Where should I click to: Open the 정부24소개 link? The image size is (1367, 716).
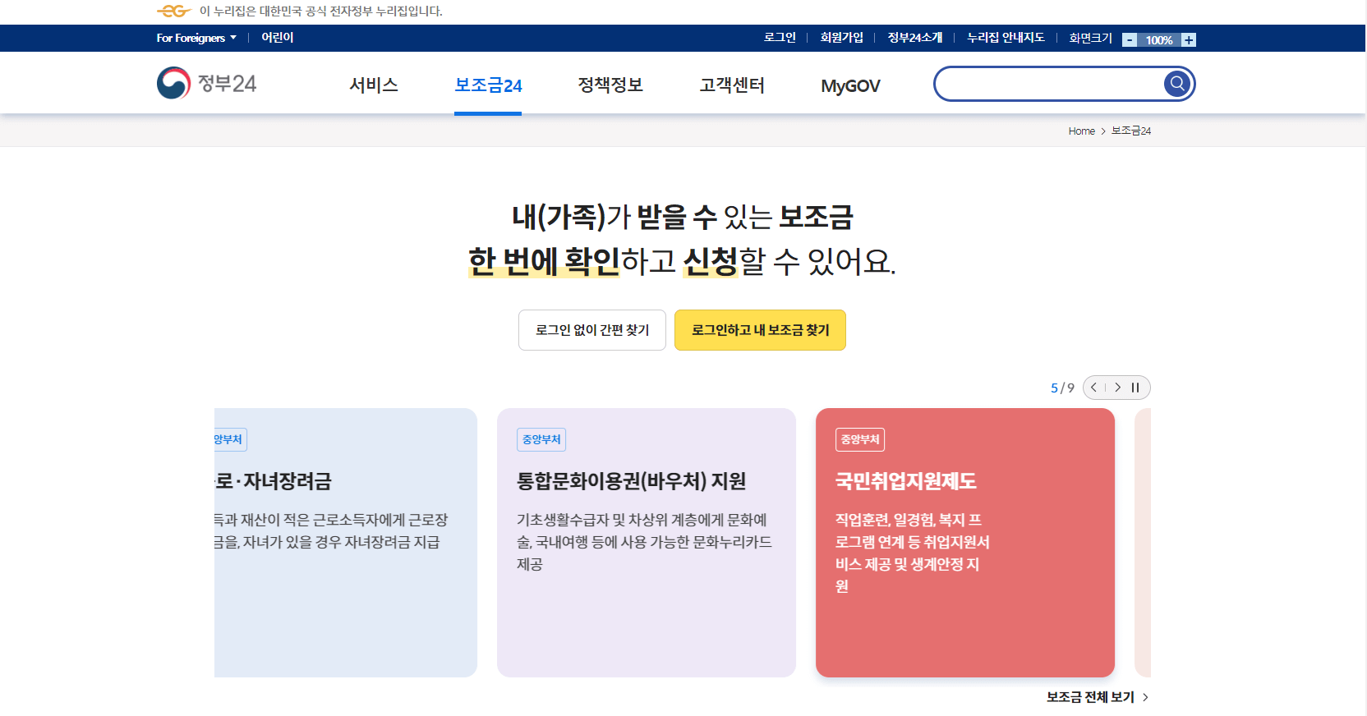point(915,38)
